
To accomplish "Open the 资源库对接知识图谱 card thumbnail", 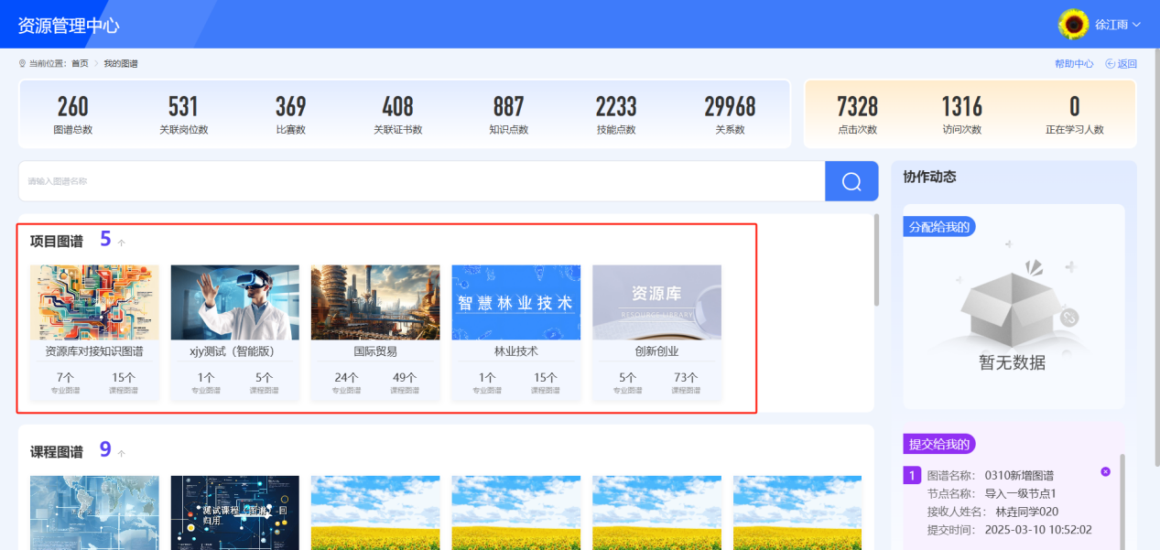I will 94,302.
